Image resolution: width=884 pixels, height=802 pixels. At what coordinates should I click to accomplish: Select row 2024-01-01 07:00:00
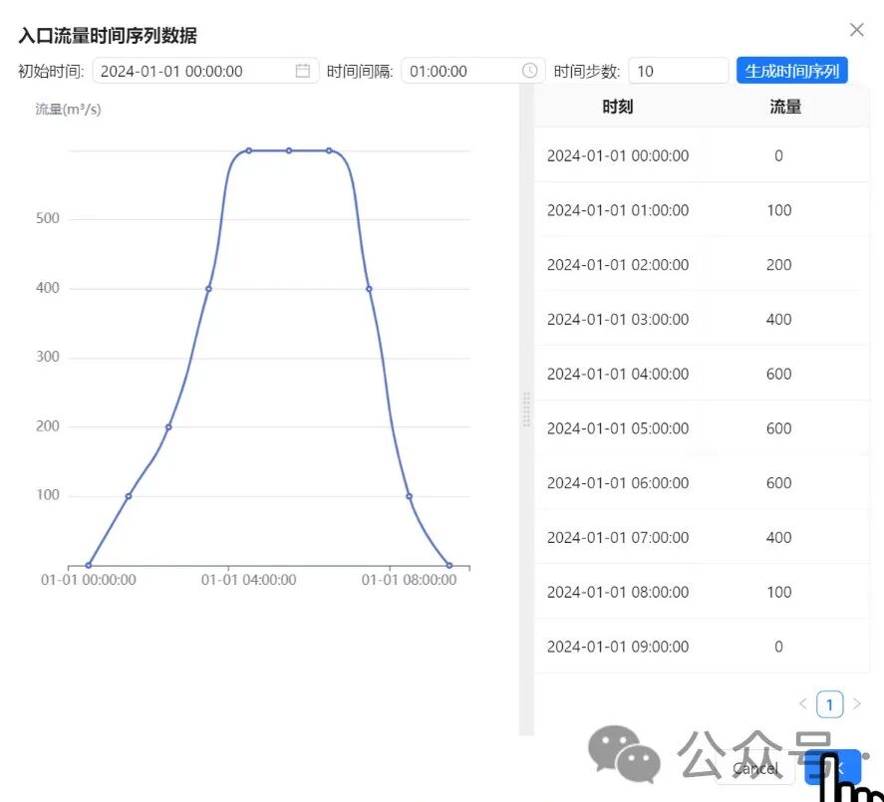(x=702, y=537)
